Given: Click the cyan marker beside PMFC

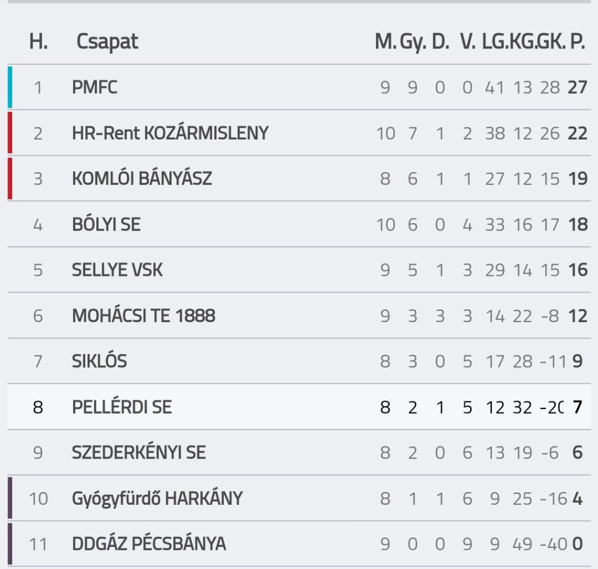Looking at the screenshot, I should 10,88.
